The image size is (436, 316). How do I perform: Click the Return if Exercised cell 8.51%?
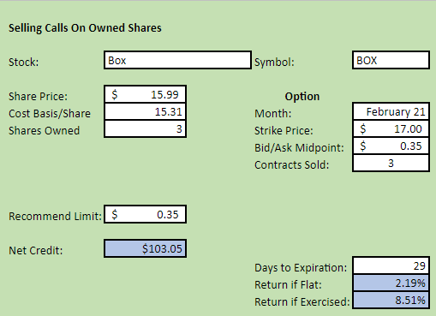pos(391,300)
